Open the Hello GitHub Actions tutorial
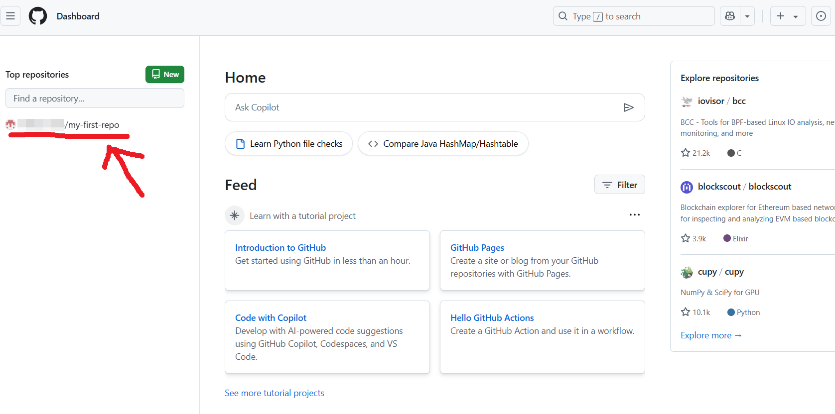This screenshot has height=414, width=835. [x=492, y=317]
